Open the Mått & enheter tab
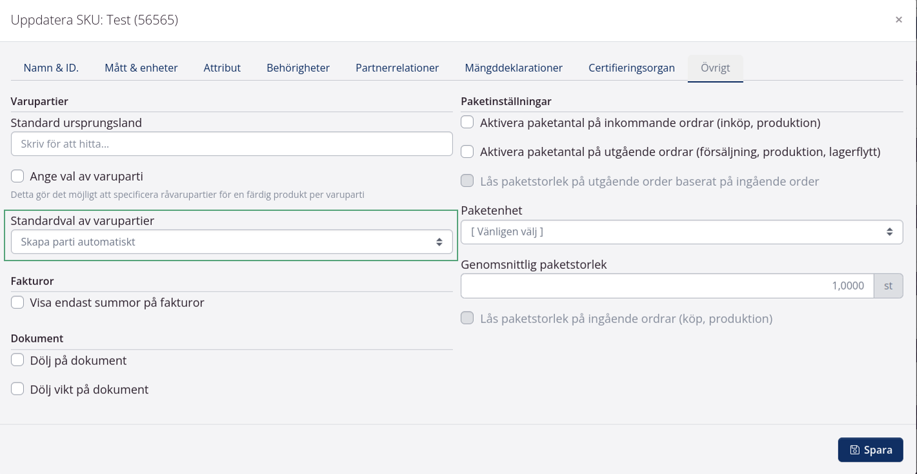This screenshot has height=474, width=917. [x=141, y=67]
